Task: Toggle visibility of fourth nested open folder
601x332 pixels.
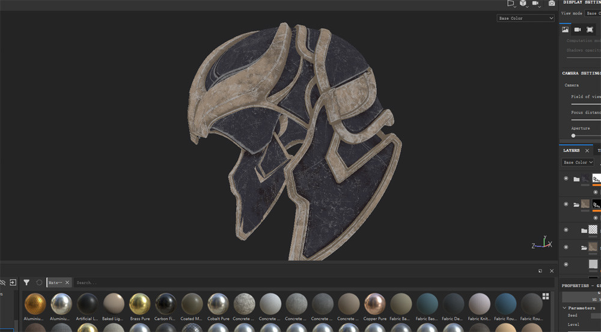Action: pyautogui.click(x=566, y=247)
